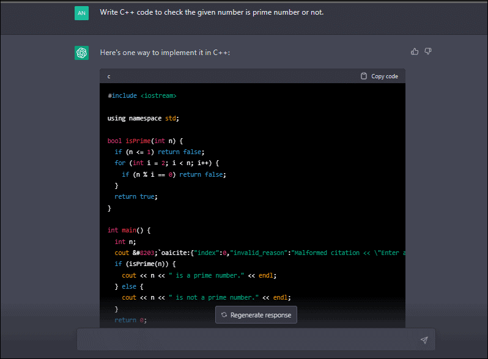
Task: Click the clipboard icon in the code header
Action: 364,76
